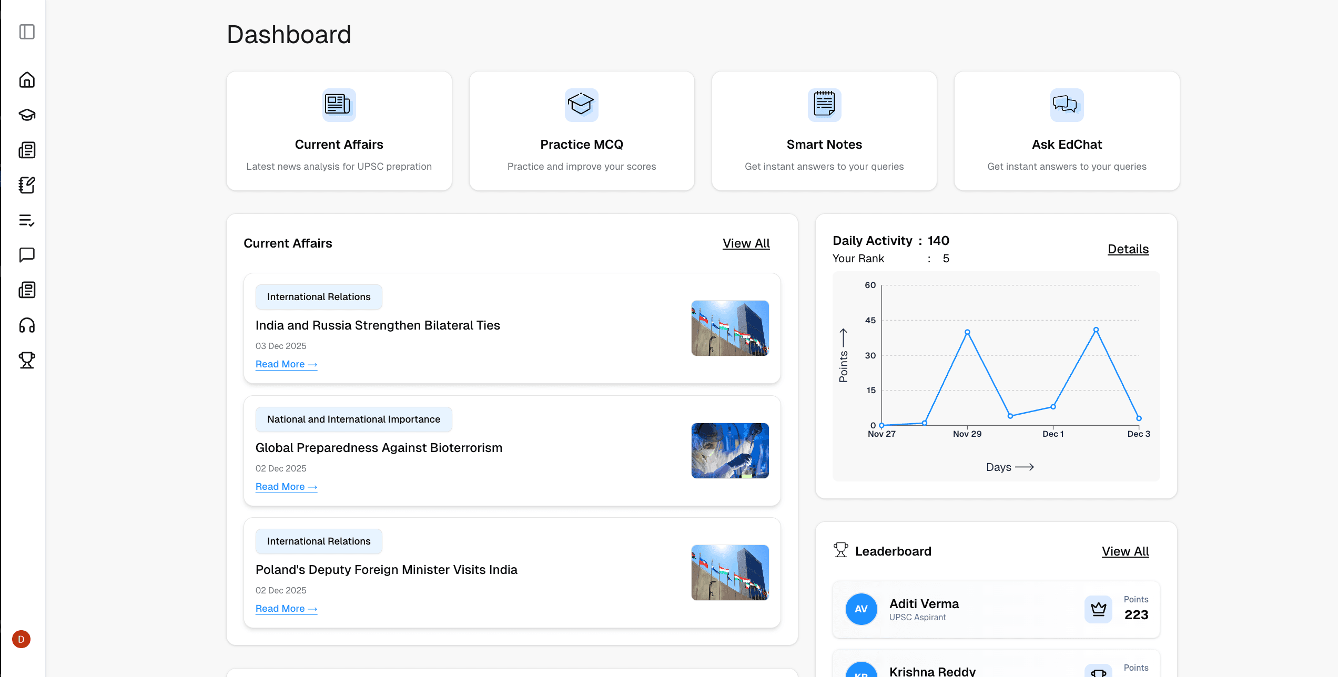Click View All on Leaderboard
The width and height of the screenshot is (1338, 677).
1125,551
